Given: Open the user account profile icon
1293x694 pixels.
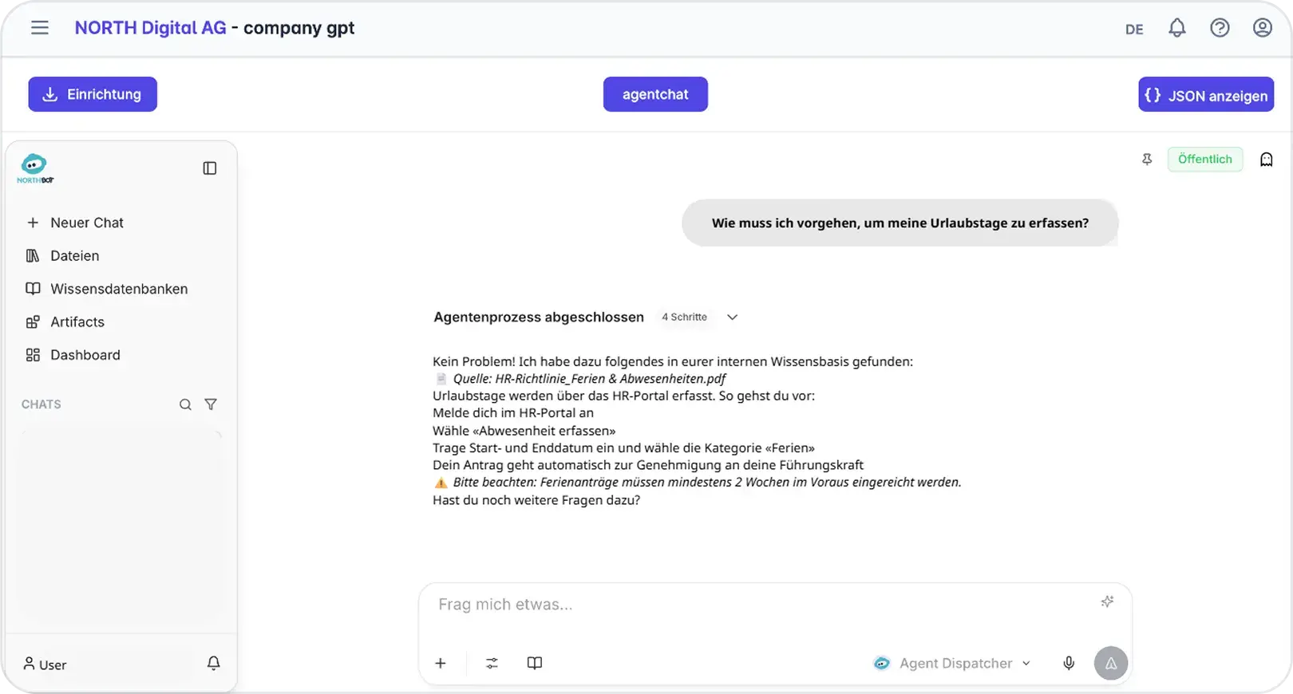Looking at the screenshot, I should tap(1263, 28).
